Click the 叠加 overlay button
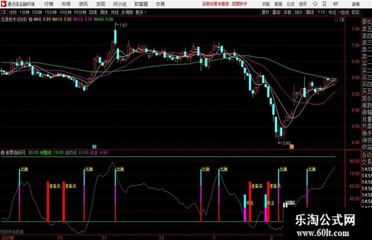Screen dimensions: 372x240 pyautogui.click(x=276, y=12)
